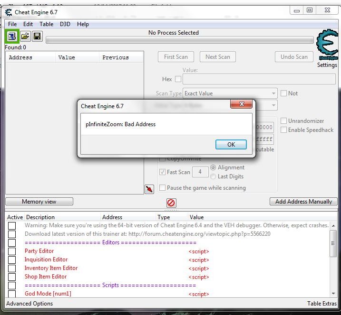Image resolution: width=341 pixels, height=315 pixels.
Task: Enable the Hex checkbox
Action: (178, 79)
